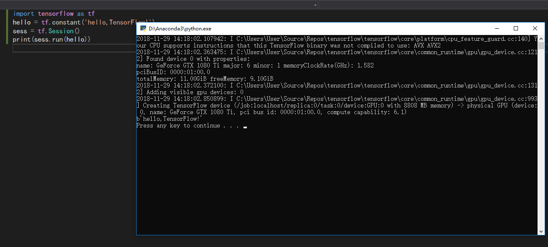Minimize the python.exe console window
Viewport: 548px width, 247px height.
[497, 28]
